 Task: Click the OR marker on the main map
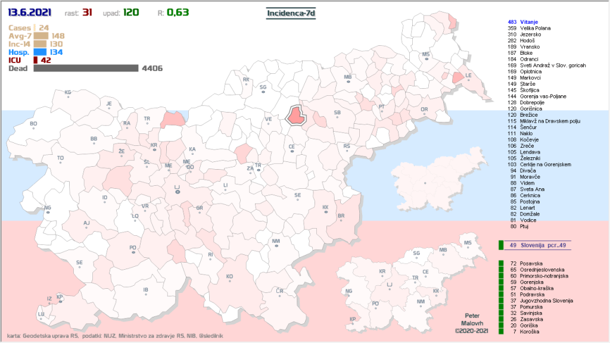424,110
